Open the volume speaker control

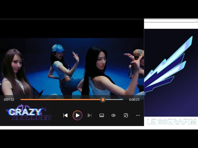point(113,115)
